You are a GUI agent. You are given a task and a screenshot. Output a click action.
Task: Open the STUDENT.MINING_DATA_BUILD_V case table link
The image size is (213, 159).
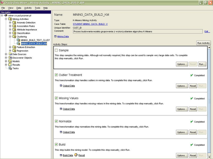pos(90,24)
